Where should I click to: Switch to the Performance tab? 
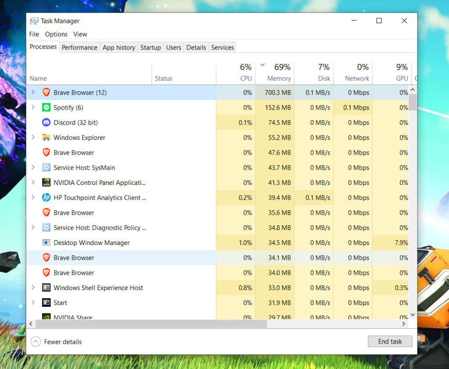(x=80, y=47)
